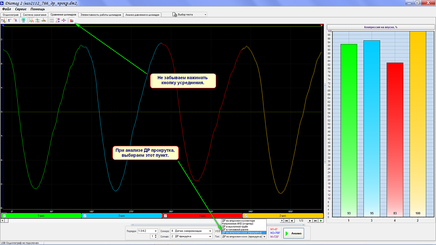This screenshot has width=436, height=245.
Task: Select ДР в топливной рампе option
Action: point(244,230)
